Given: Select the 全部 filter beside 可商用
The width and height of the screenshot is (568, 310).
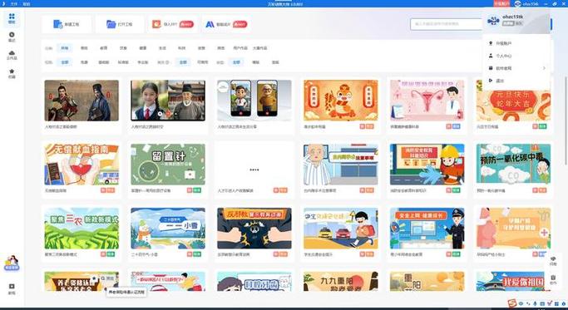Looking at the screenshot, I should click(x=183, y=62).
